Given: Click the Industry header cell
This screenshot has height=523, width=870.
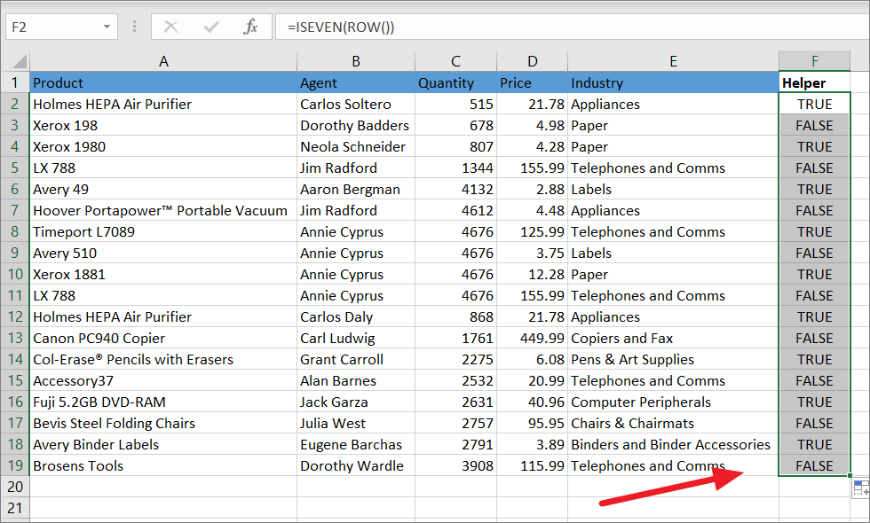Looking at the screenshot, I should (x=673, y=82).
